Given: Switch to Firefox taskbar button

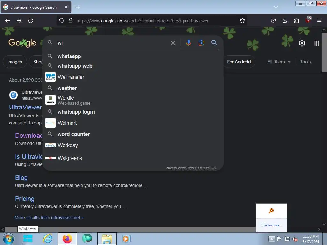Looking at the screenshot, I should click(x=67, y=239).
